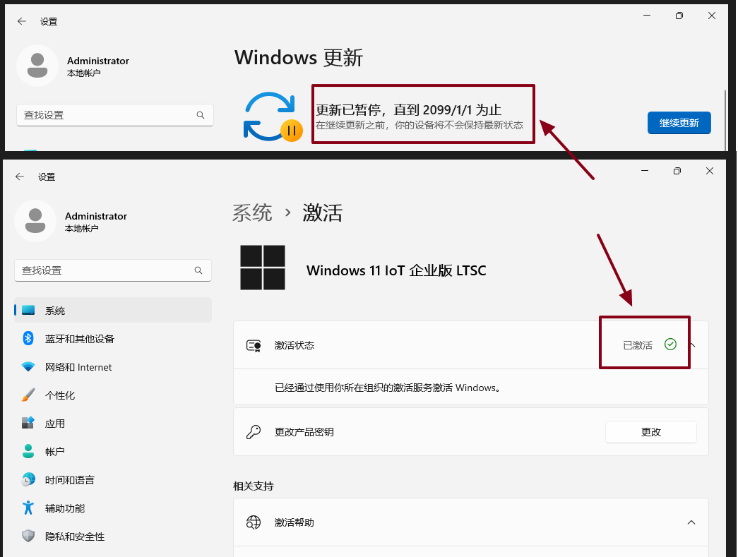Click the shield icon for 隐私和安全性
738x557 pixels.
(28, 537)
